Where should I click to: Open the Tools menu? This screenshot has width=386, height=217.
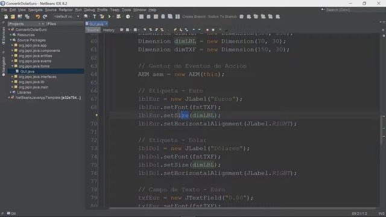pyautogui.click(x=126, y=10)
